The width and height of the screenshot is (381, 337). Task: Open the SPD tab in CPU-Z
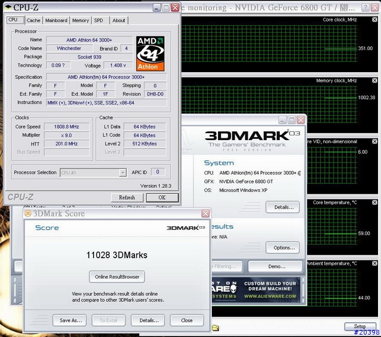click(x=99, y=20)
